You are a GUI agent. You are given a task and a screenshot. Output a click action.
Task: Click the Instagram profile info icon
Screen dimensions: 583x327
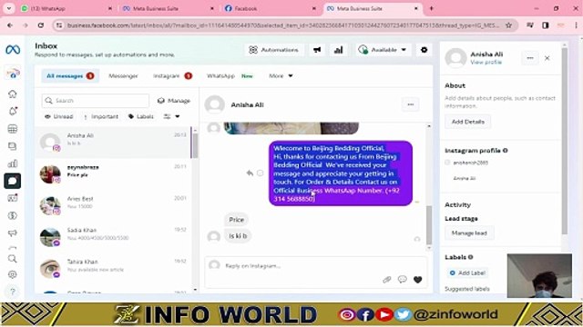(506, 151)
